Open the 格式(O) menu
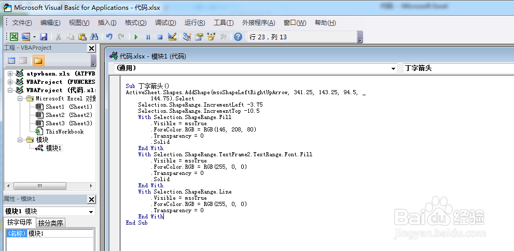 click(x=135, y=23)
